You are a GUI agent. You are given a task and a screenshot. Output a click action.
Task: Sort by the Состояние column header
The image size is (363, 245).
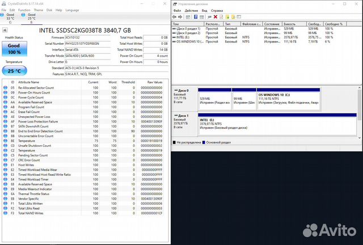(x=272, y=24)
